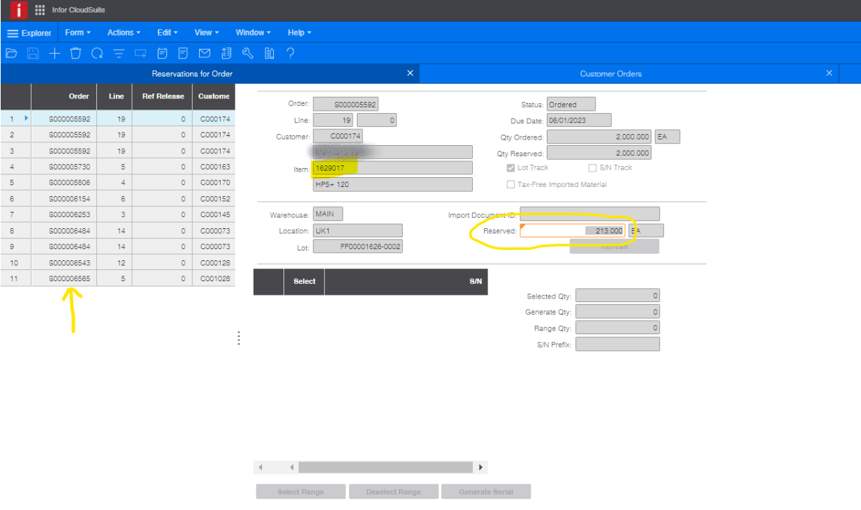The height and width of the screenshot is (510, 861).
Task: Click the Generate Serial button
Action: [x=486, y=492]
